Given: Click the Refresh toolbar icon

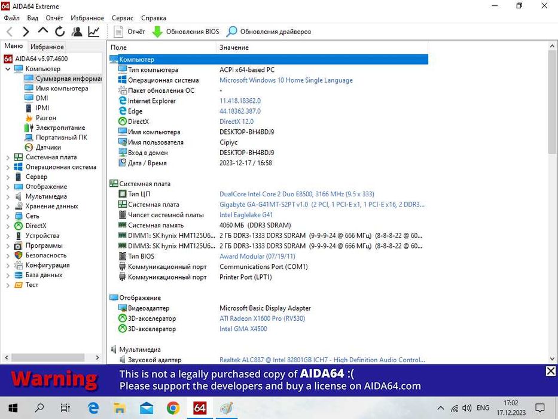Looking at the screenshot, I should (60, 32).
